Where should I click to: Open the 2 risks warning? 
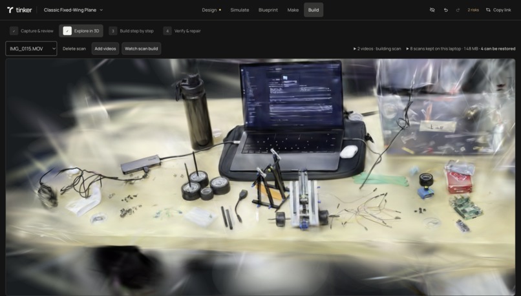(x=473, y=10)
